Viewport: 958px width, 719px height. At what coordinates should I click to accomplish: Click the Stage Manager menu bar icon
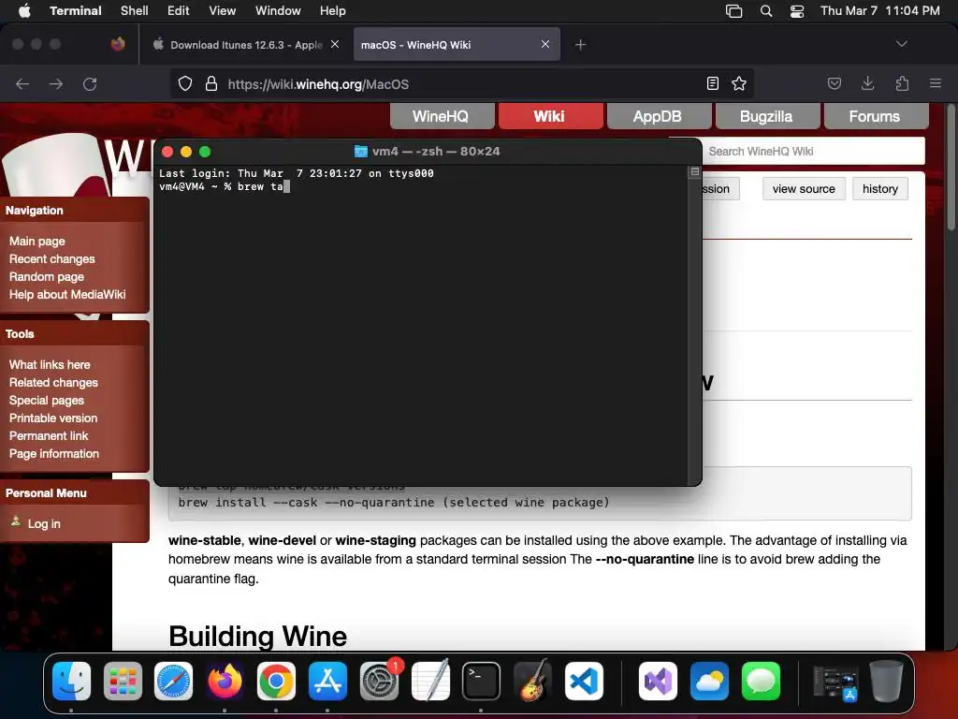point(733,11)
